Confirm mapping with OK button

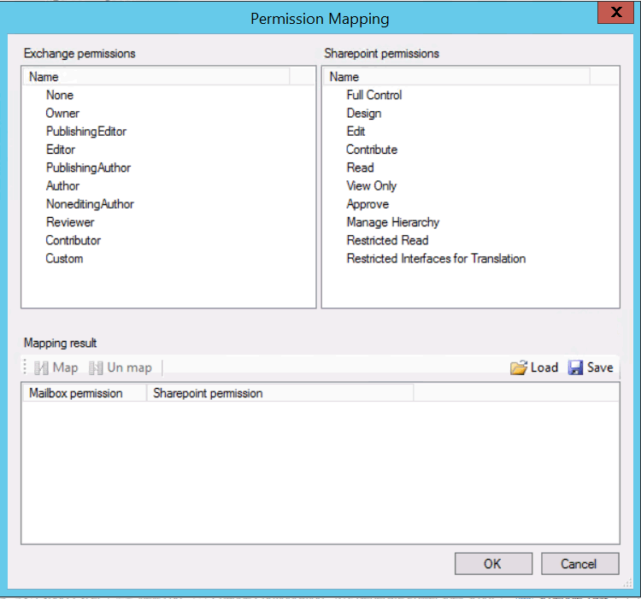point(493,563)
